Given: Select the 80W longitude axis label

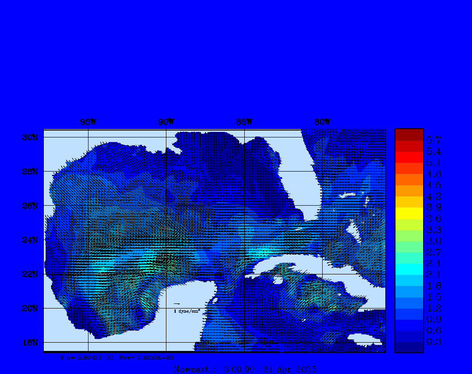Looking at the screenshot, I should (322, 122).
